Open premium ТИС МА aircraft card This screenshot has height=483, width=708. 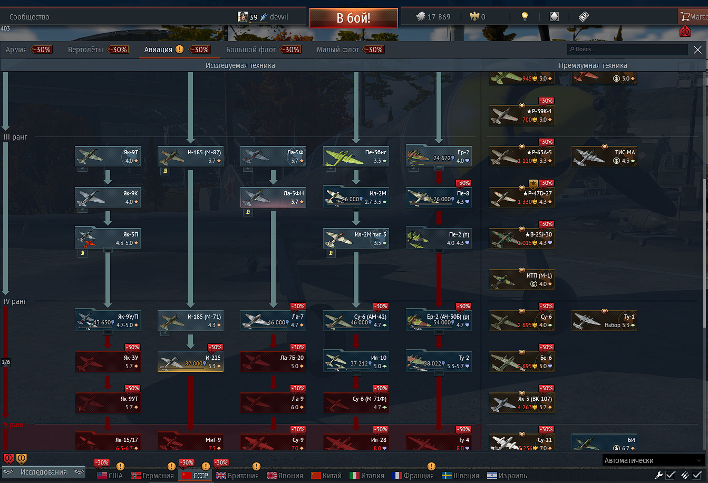click(605, 156)
